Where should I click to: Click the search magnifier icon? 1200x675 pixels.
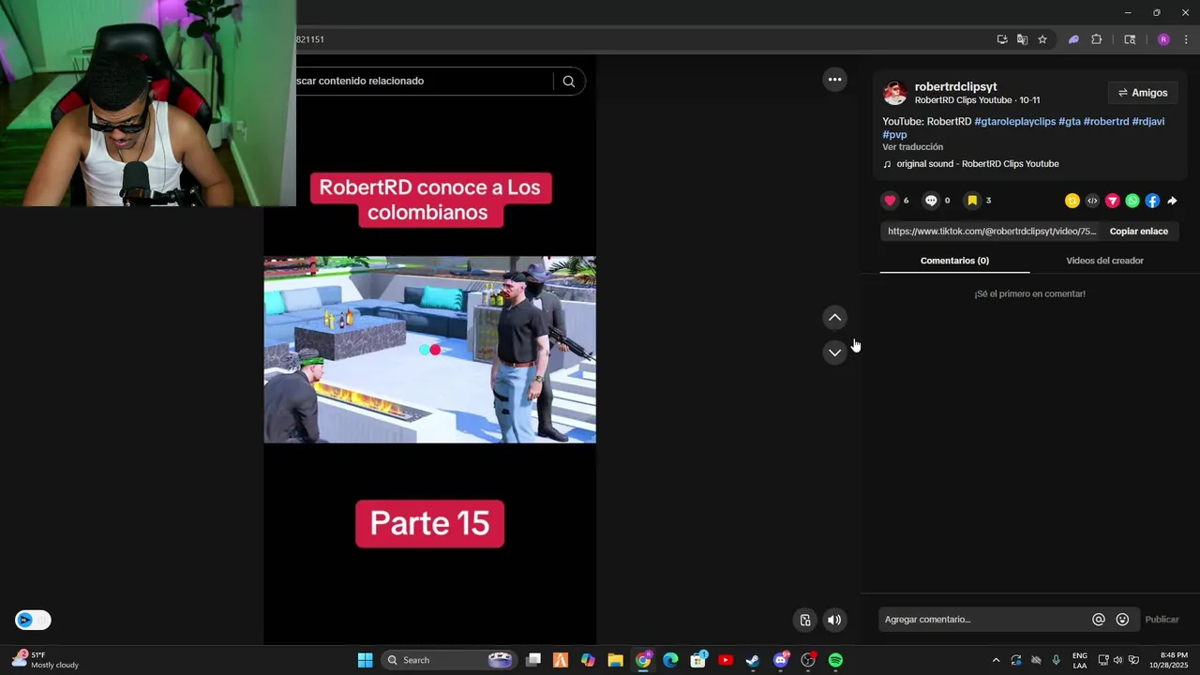coord(568,82)
